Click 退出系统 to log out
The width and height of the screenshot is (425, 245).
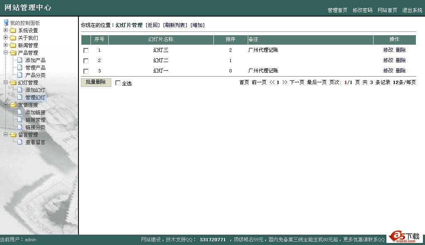(x=412, y=10)
